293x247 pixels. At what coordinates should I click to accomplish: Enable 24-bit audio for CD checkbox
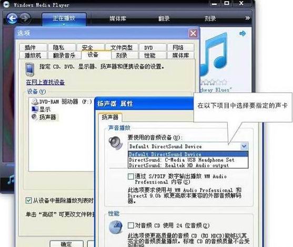(131, 225)
